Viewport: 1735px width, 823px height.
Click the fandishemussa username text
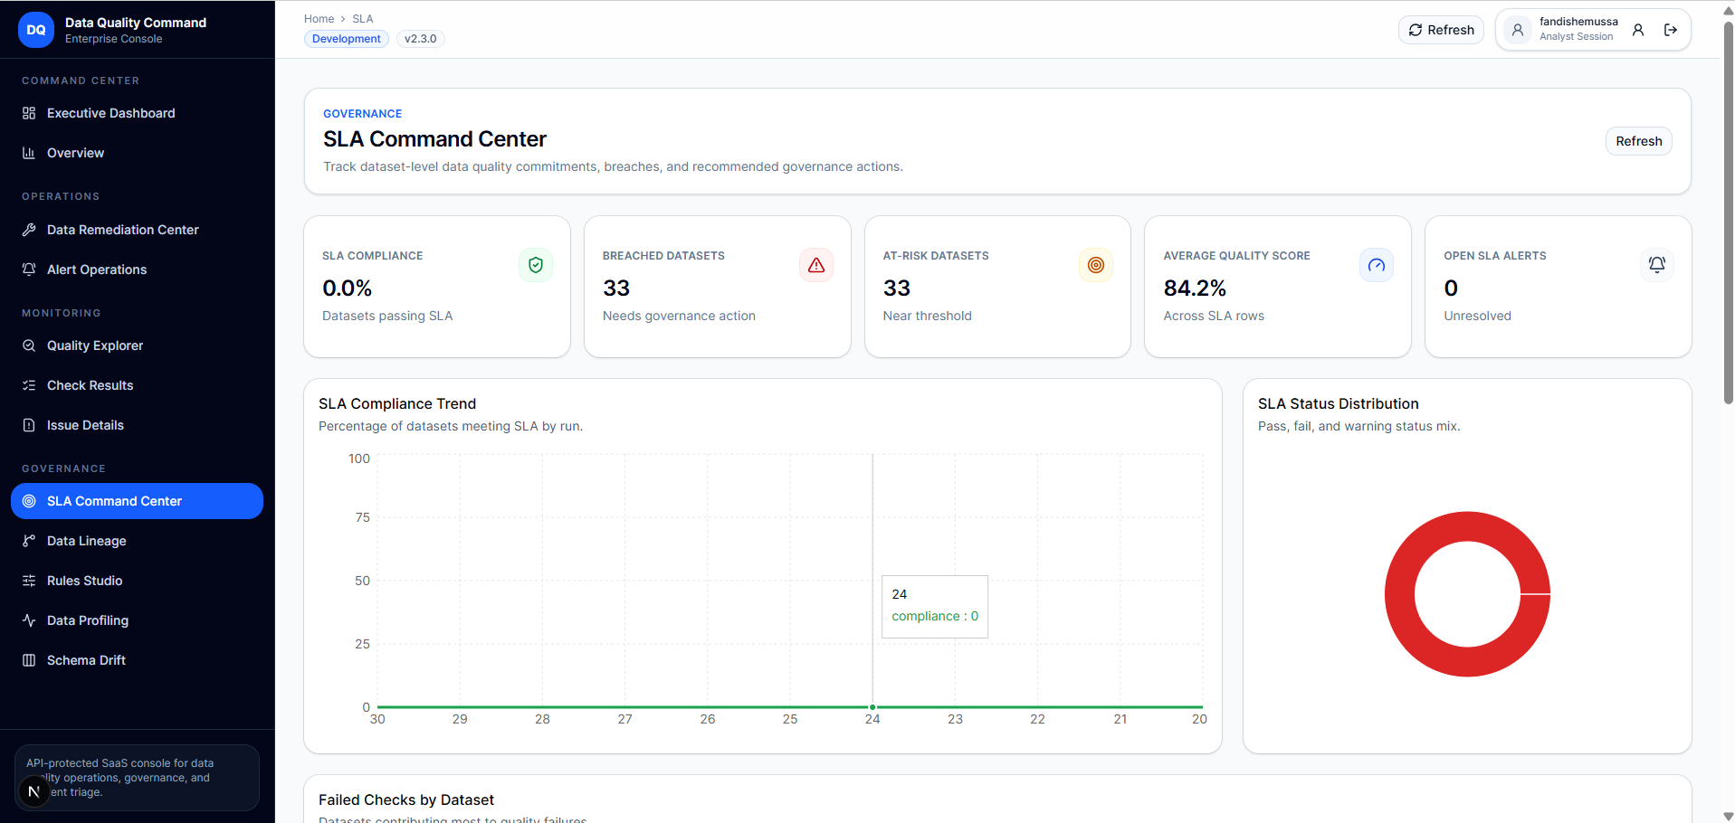pos(1578,22)
